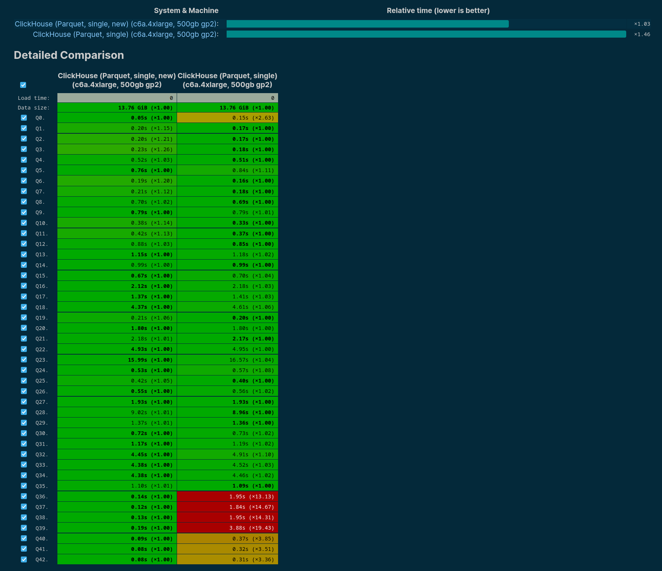Viewport: 662px width, 571px height.
Task: Click the ×1.03 relative time bar
Action: [x=367, y=24]
